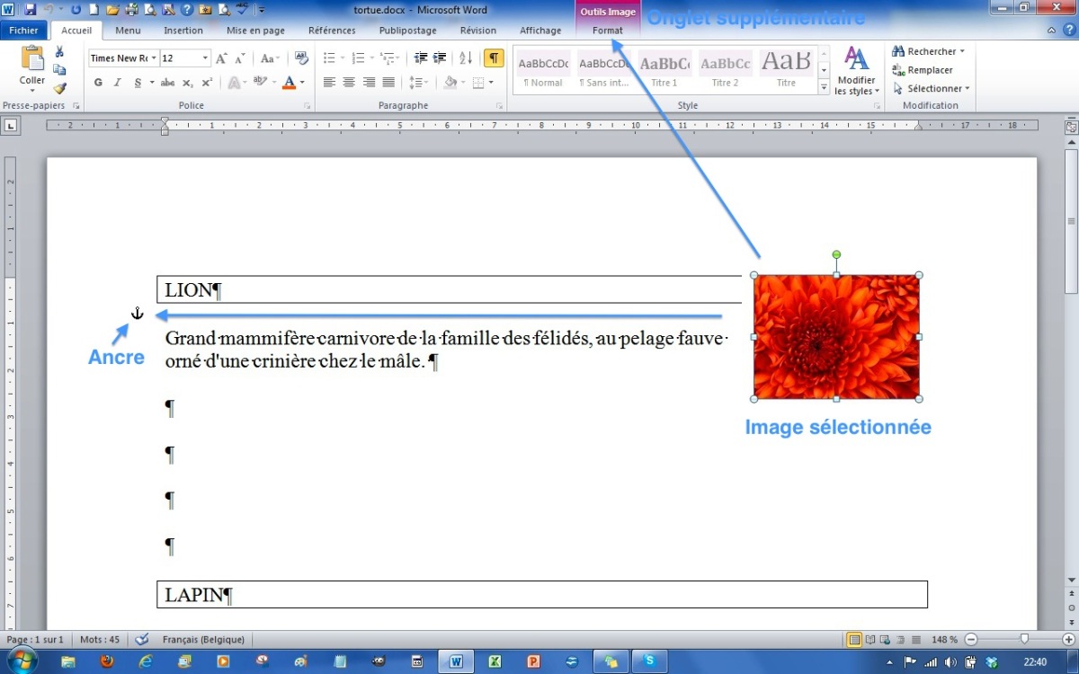Viewport: 1079px width, 674px height.
Task: Toggle the paragraph marks (¶) button
Action: [494, 58]
